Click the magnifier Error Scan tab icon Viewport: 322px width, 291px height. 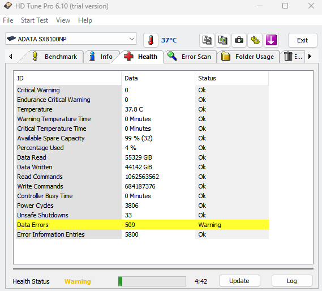172,56
